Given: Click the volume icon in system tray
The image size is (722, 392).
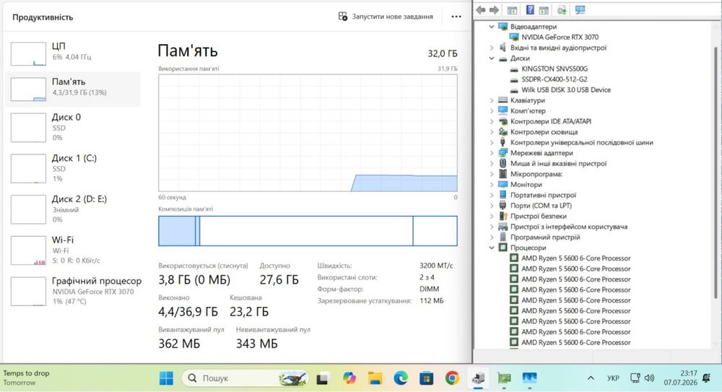Looking at the screenshot, I should click(x=649, y=378).
